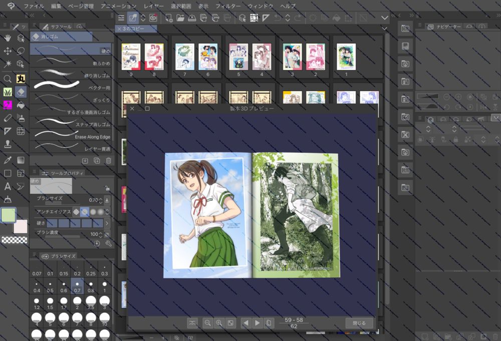Expand canvas tab list chevron

(x=385, y=29)
